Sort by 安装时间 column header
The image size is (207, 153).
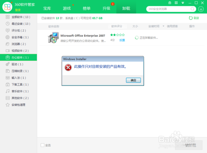[x=154, y=26]
